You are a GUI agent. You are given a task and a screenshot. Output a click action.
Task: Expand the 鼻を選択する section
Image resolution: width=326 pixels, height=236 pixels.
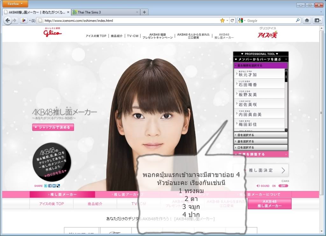[x=261, y=141]
